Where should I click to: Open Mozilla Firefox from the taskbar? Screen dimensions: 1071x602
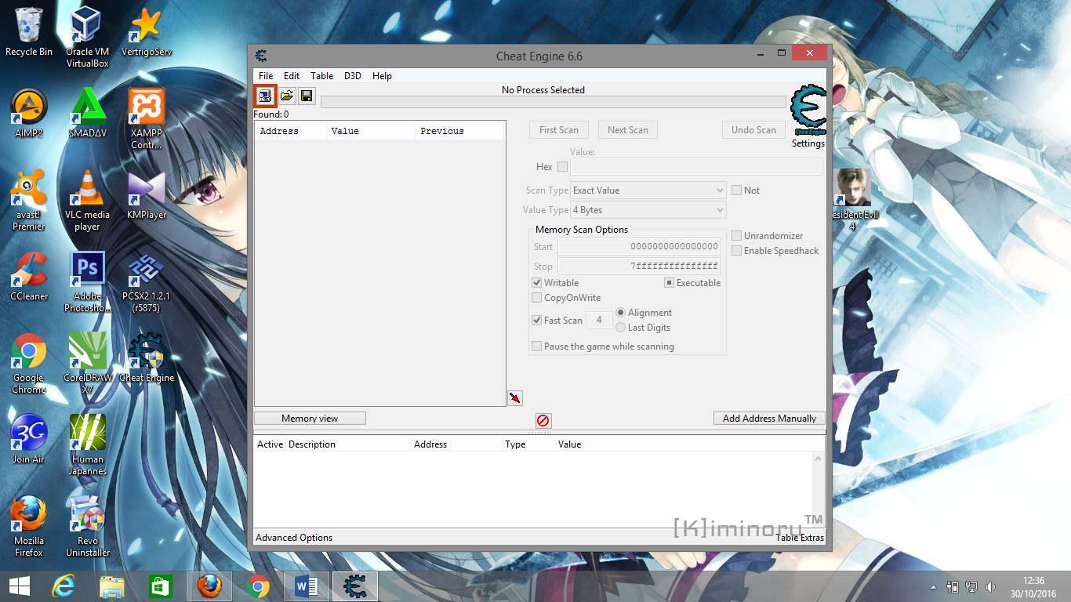[209, 586]
